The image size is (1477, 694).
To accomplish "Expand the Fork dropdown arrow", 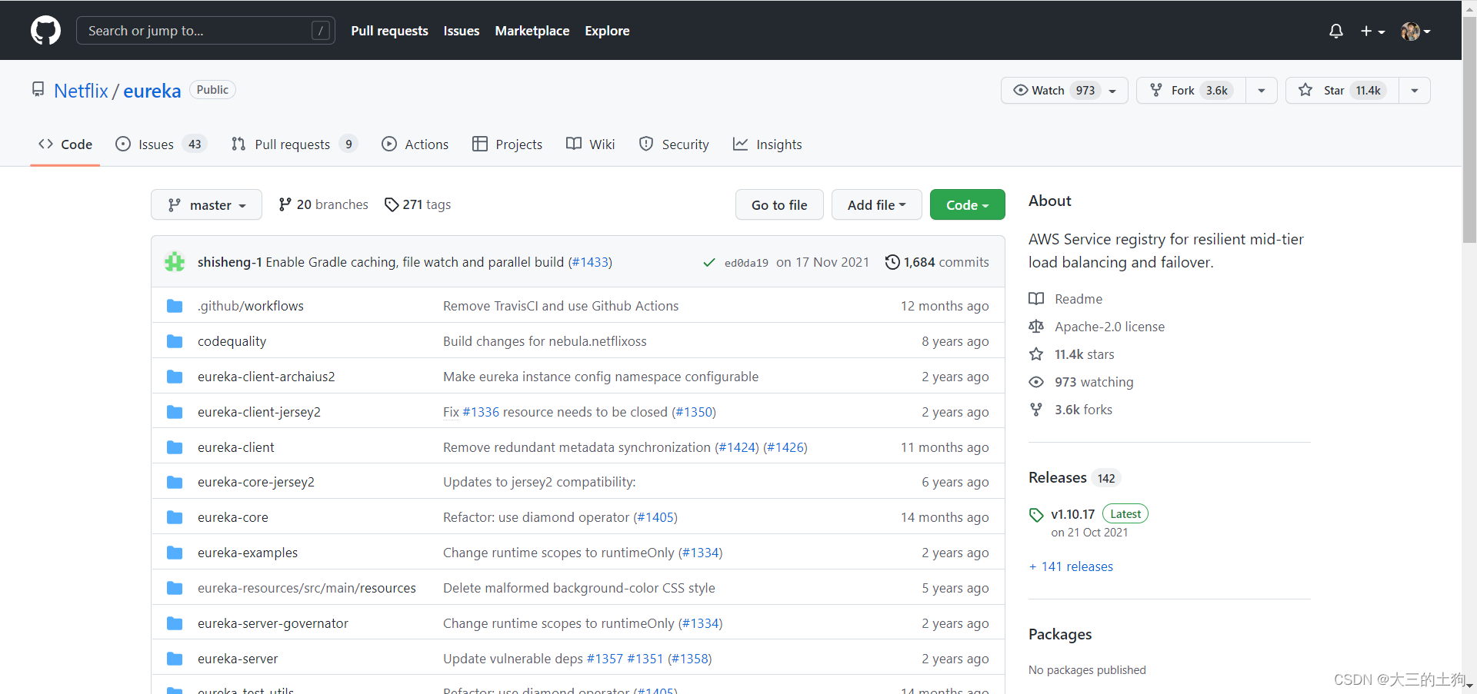I will (1262, 90).
